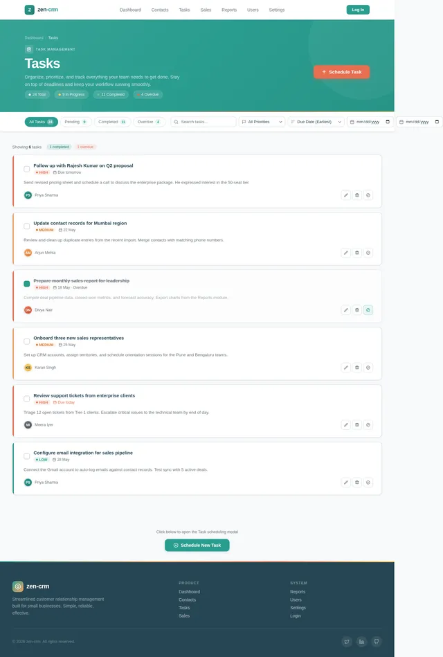Check the Follow up with Rajesh Kumar checkbox
Image resolution: width=443 pixels, height=657 pixels.
tap(27, 169)
